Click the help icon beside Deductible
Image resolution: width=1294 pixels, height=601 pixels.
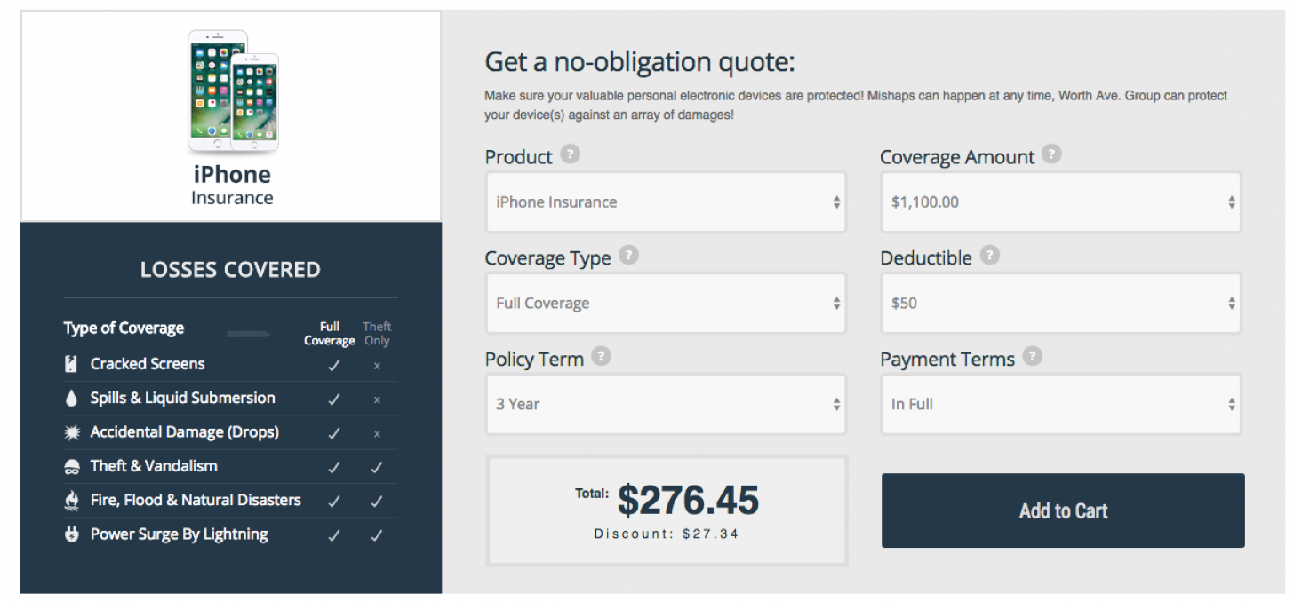(x=990, y=256)
